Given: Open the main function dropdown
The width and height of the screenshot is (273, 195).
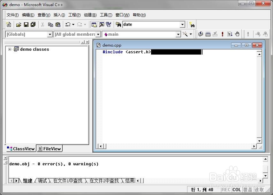Looking at the screenshot, I should point(178,34).
